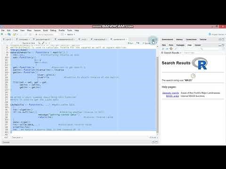The height and width of the screenshot is (169, 226).
Task: Minimize the Console pane
Action: coord(153,142)
